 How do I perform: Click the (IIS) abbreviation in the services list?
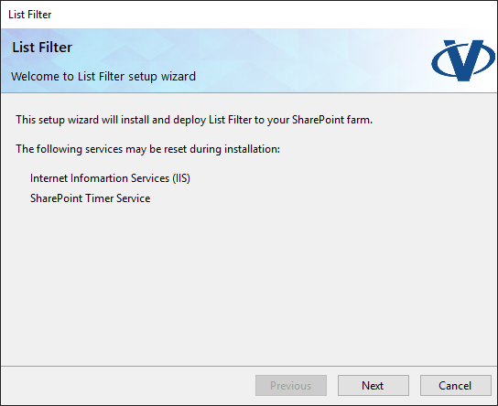point(181,178)
